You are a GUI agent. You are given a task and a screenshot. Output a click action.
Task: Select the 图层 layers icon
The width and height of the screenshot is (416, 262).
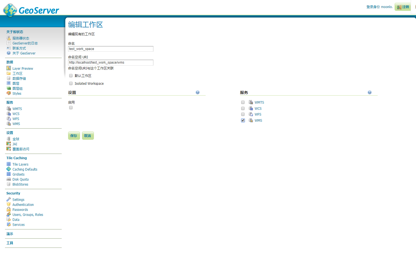(x=9, y=83)
